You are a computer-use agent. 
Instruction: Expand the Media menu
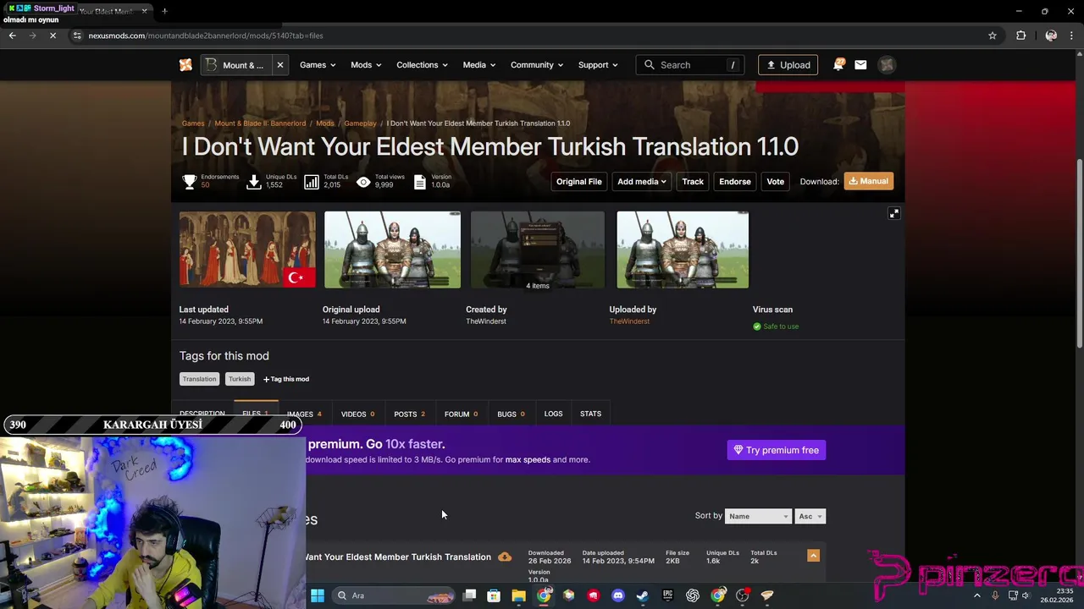tap(479, 65)
